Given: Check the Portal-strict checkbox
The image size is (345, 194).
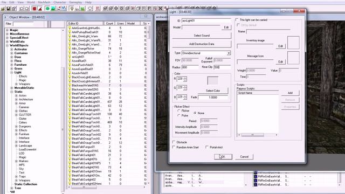Looking at the screenshot, I should click(207, 147).
